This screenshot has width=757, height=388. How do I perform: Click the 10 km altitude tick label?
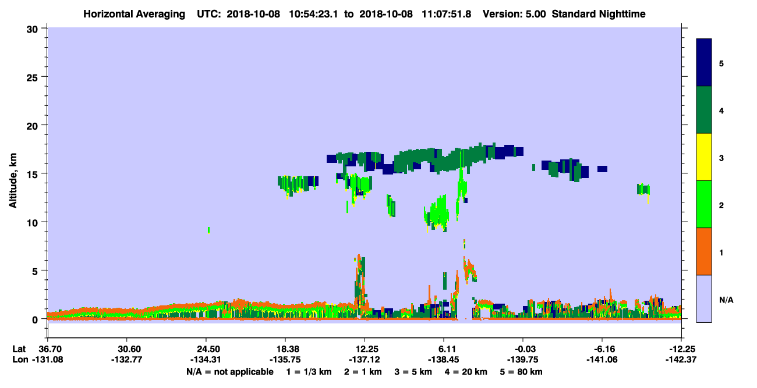(34, 222)
